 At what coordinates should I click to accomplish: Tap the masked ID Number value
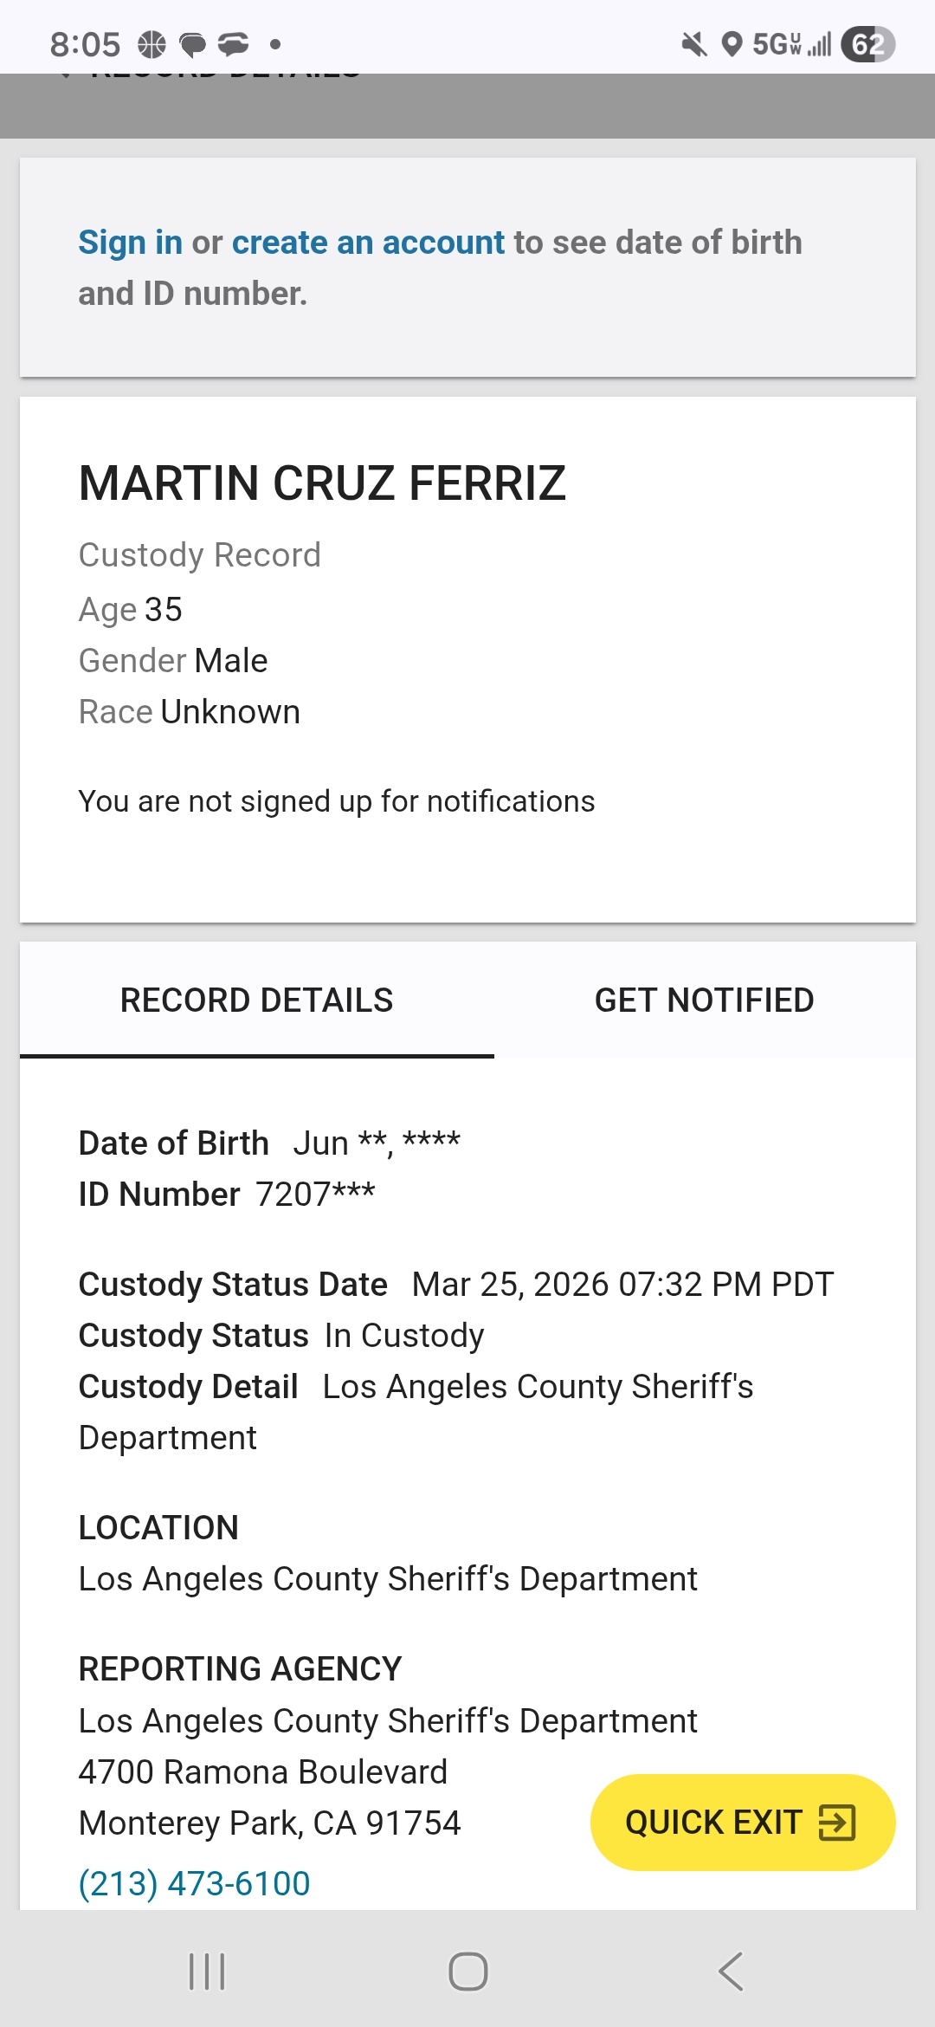[315, 1195]
